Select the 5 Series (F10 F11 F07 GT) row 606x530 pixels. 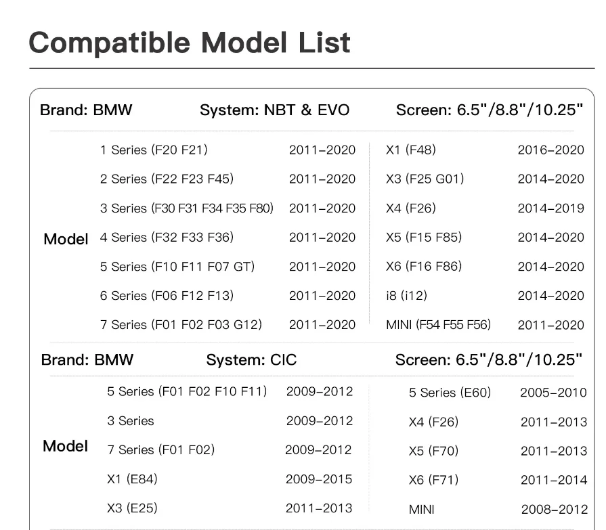click(228, 267)
